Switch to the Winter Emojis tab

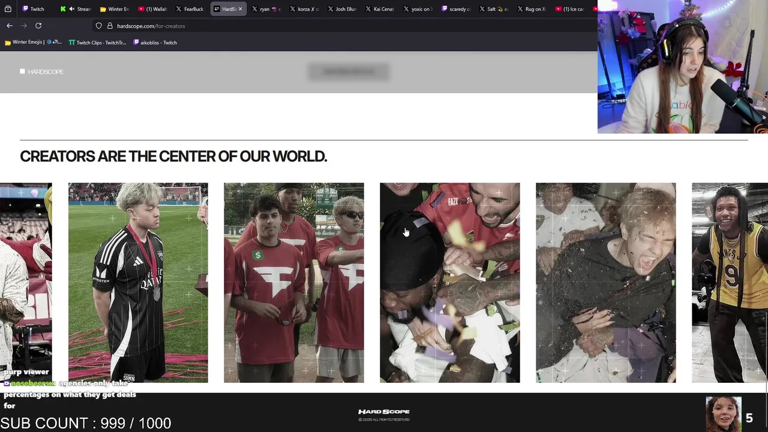[115, 9]
